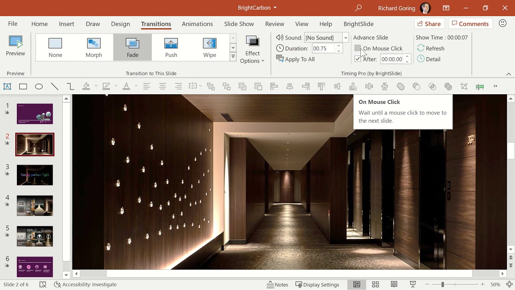
Task: Open the Sound dropdown
Action: pos(345,37)
